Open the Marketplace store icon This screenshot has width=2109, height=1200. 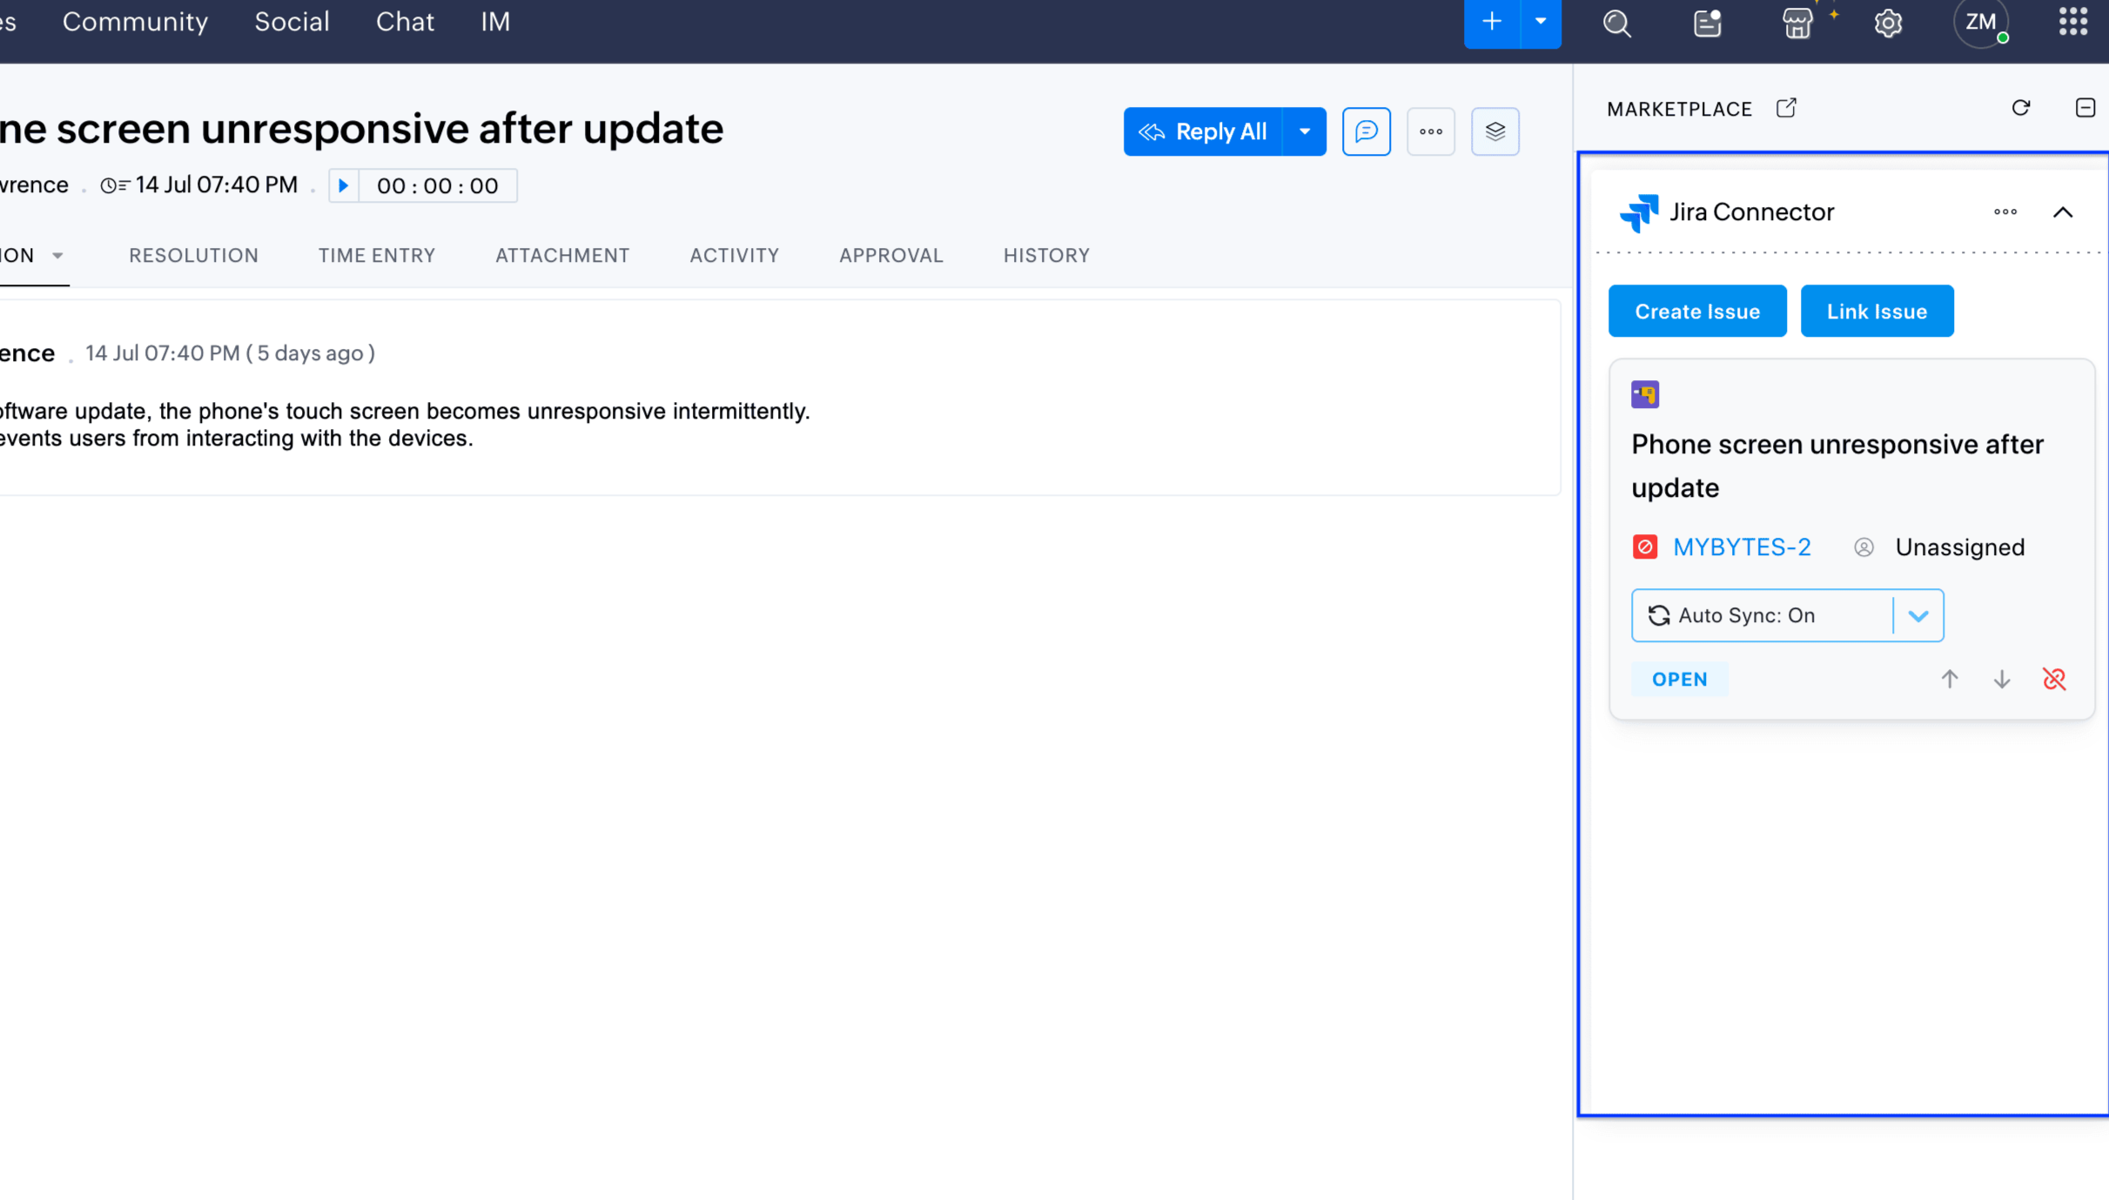[x=1797, y=23]
